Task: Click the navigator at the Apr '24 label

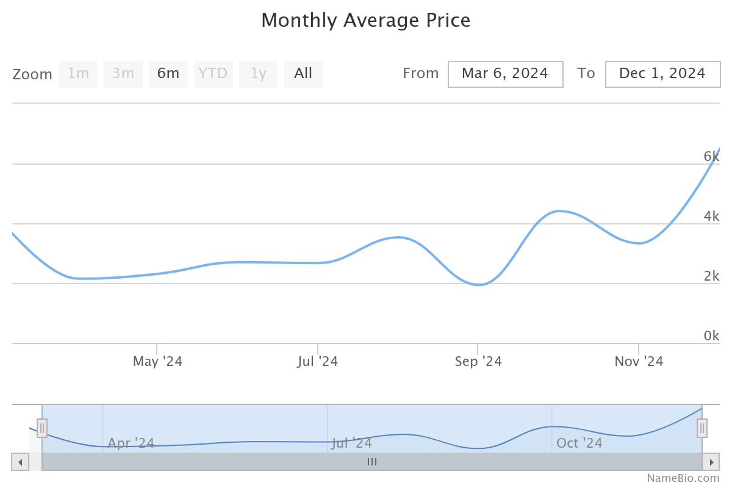Action: pyautogui.click(x=131, y=443)
